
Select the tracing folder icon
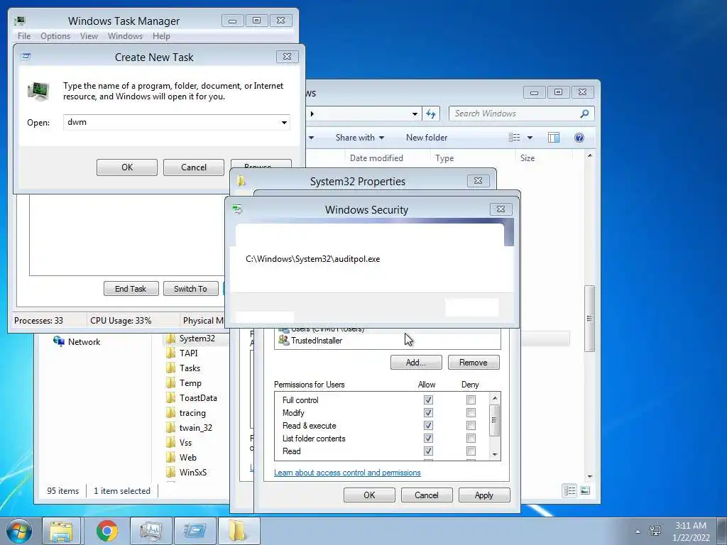pyautogui.click(x=170, y=412)
